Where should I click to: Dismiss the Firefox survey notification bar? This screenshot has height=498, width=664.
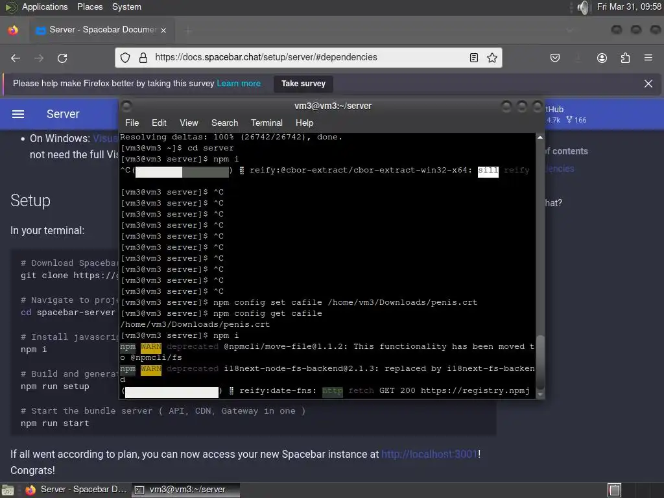click(x=648, y=84)
